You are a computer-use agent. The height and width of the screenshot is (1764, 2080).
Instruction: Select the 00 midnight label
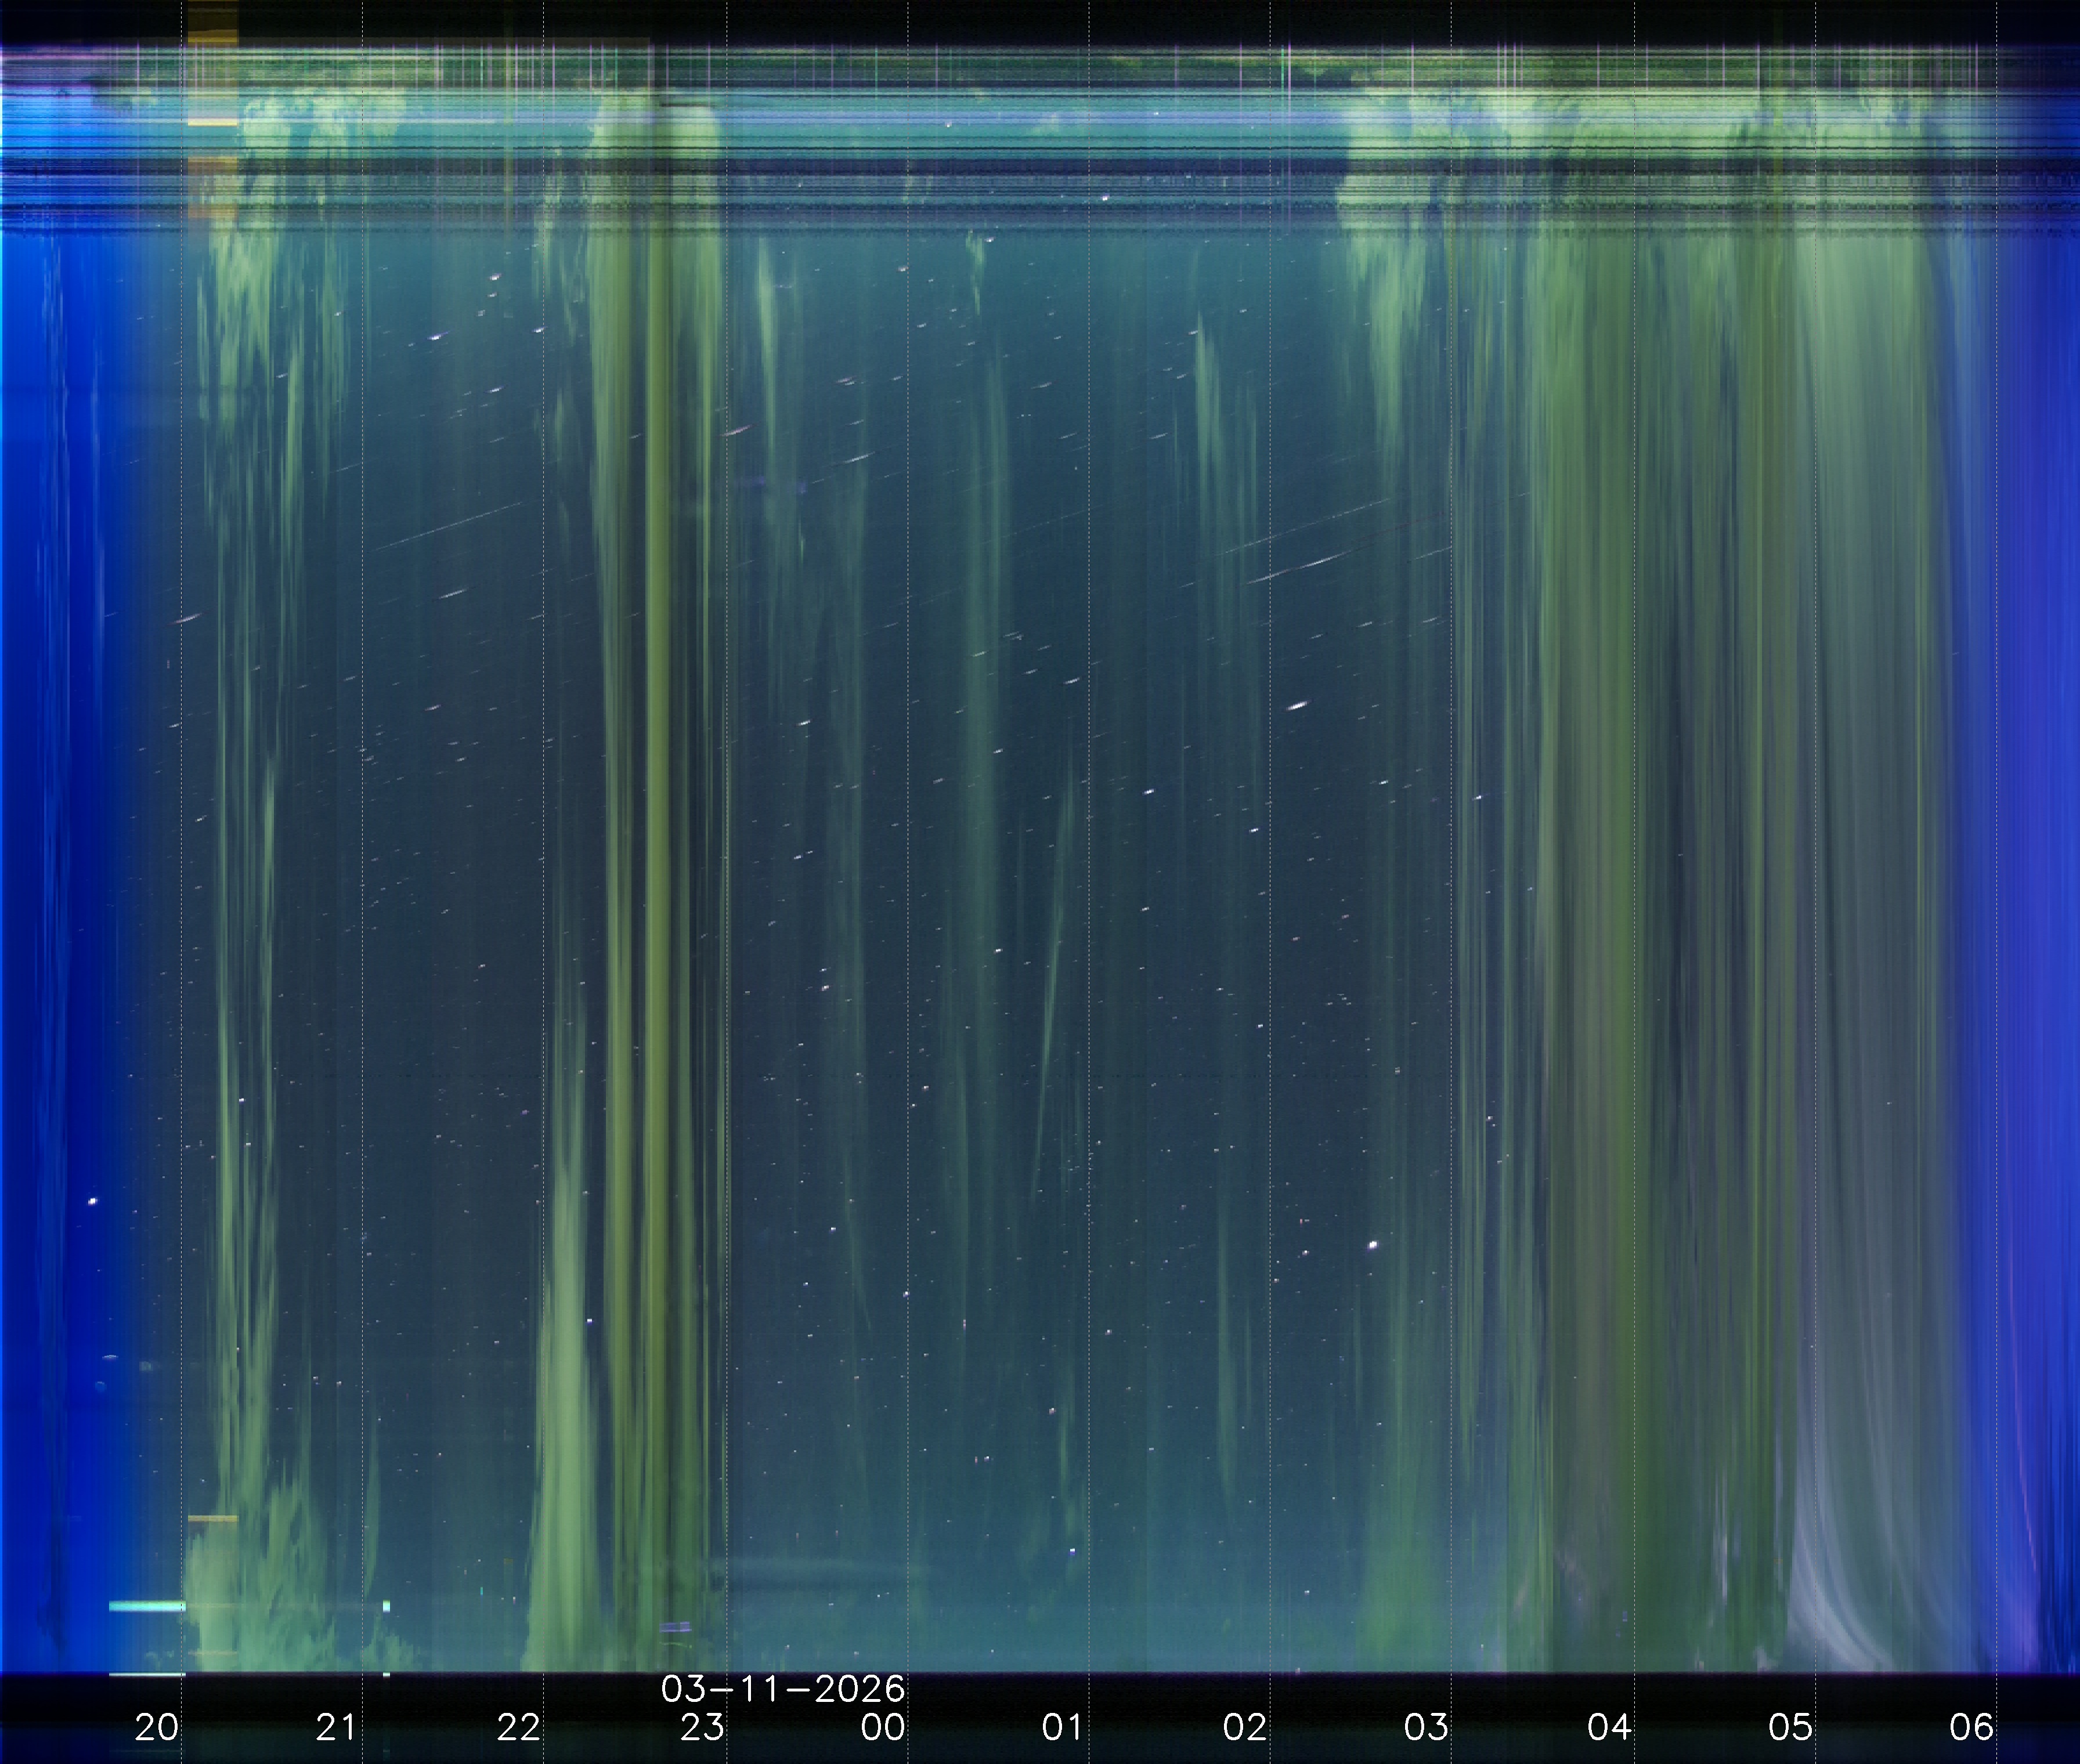pos(882,1727)
